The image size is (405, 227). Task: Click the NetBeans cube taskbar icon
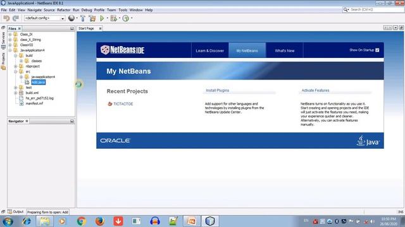coord(210,221)
